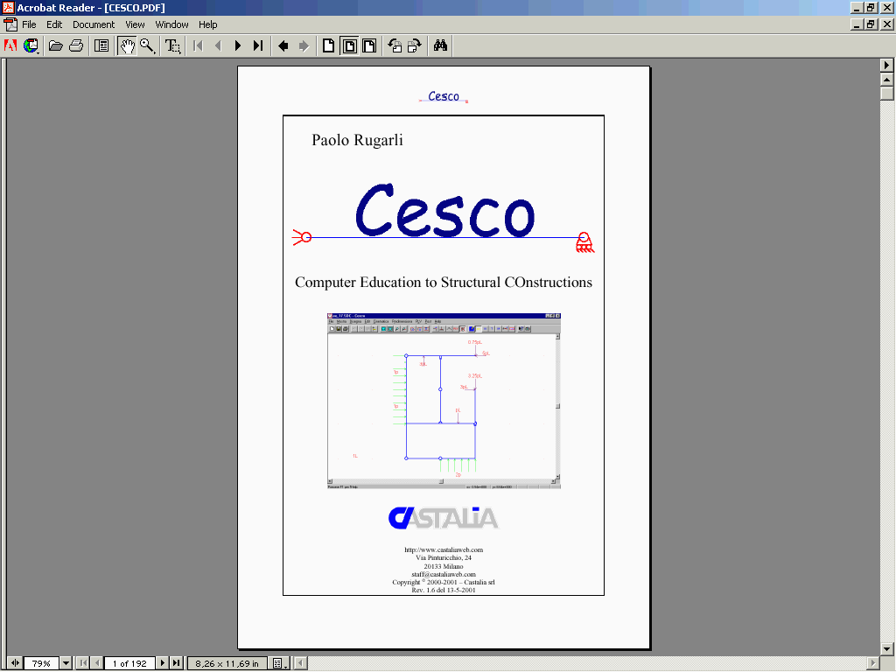Click the status bar next page button
896x672 pixels.
(x=162, y=663)
